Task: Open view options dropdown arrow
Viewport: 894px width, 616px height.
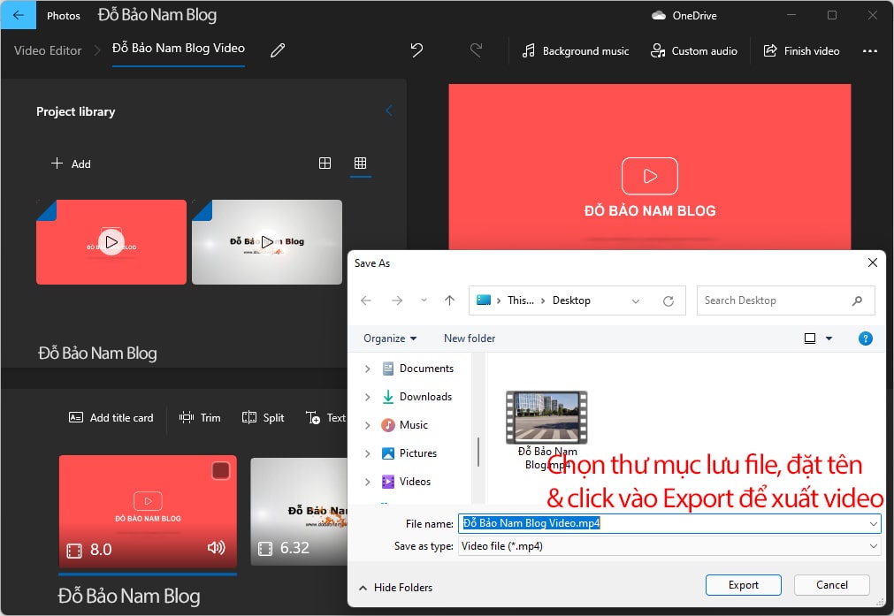Action: 829,338
